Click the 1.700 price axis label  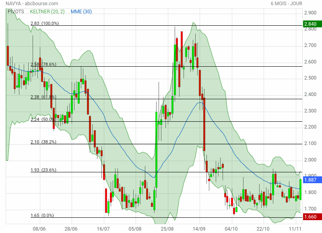pyautogui.click(x=310, y=208)
